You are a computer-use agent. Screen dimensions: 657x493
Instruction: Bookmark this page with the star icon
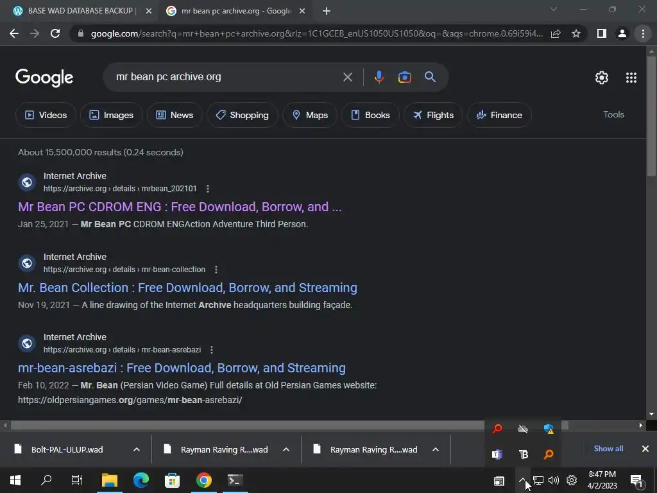click(576, 33)
